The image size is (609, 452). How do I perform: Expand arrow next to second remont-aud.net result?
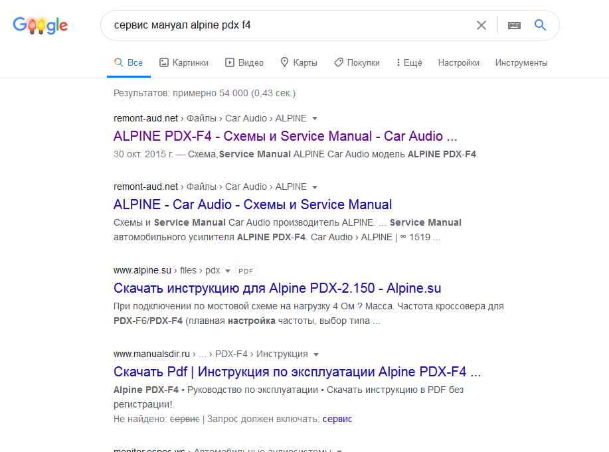pyautogui.click(x=315, y=187)
